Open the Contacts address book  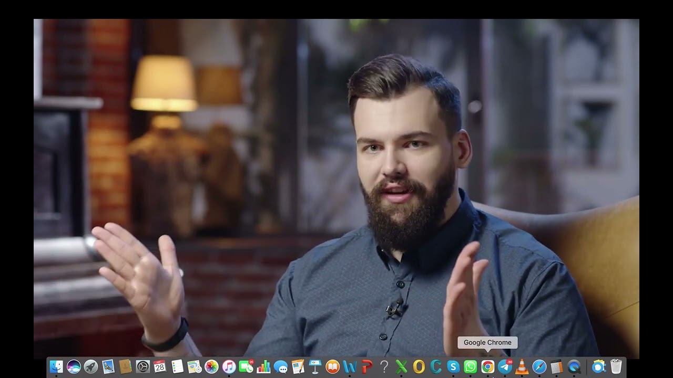click(125, 366)
